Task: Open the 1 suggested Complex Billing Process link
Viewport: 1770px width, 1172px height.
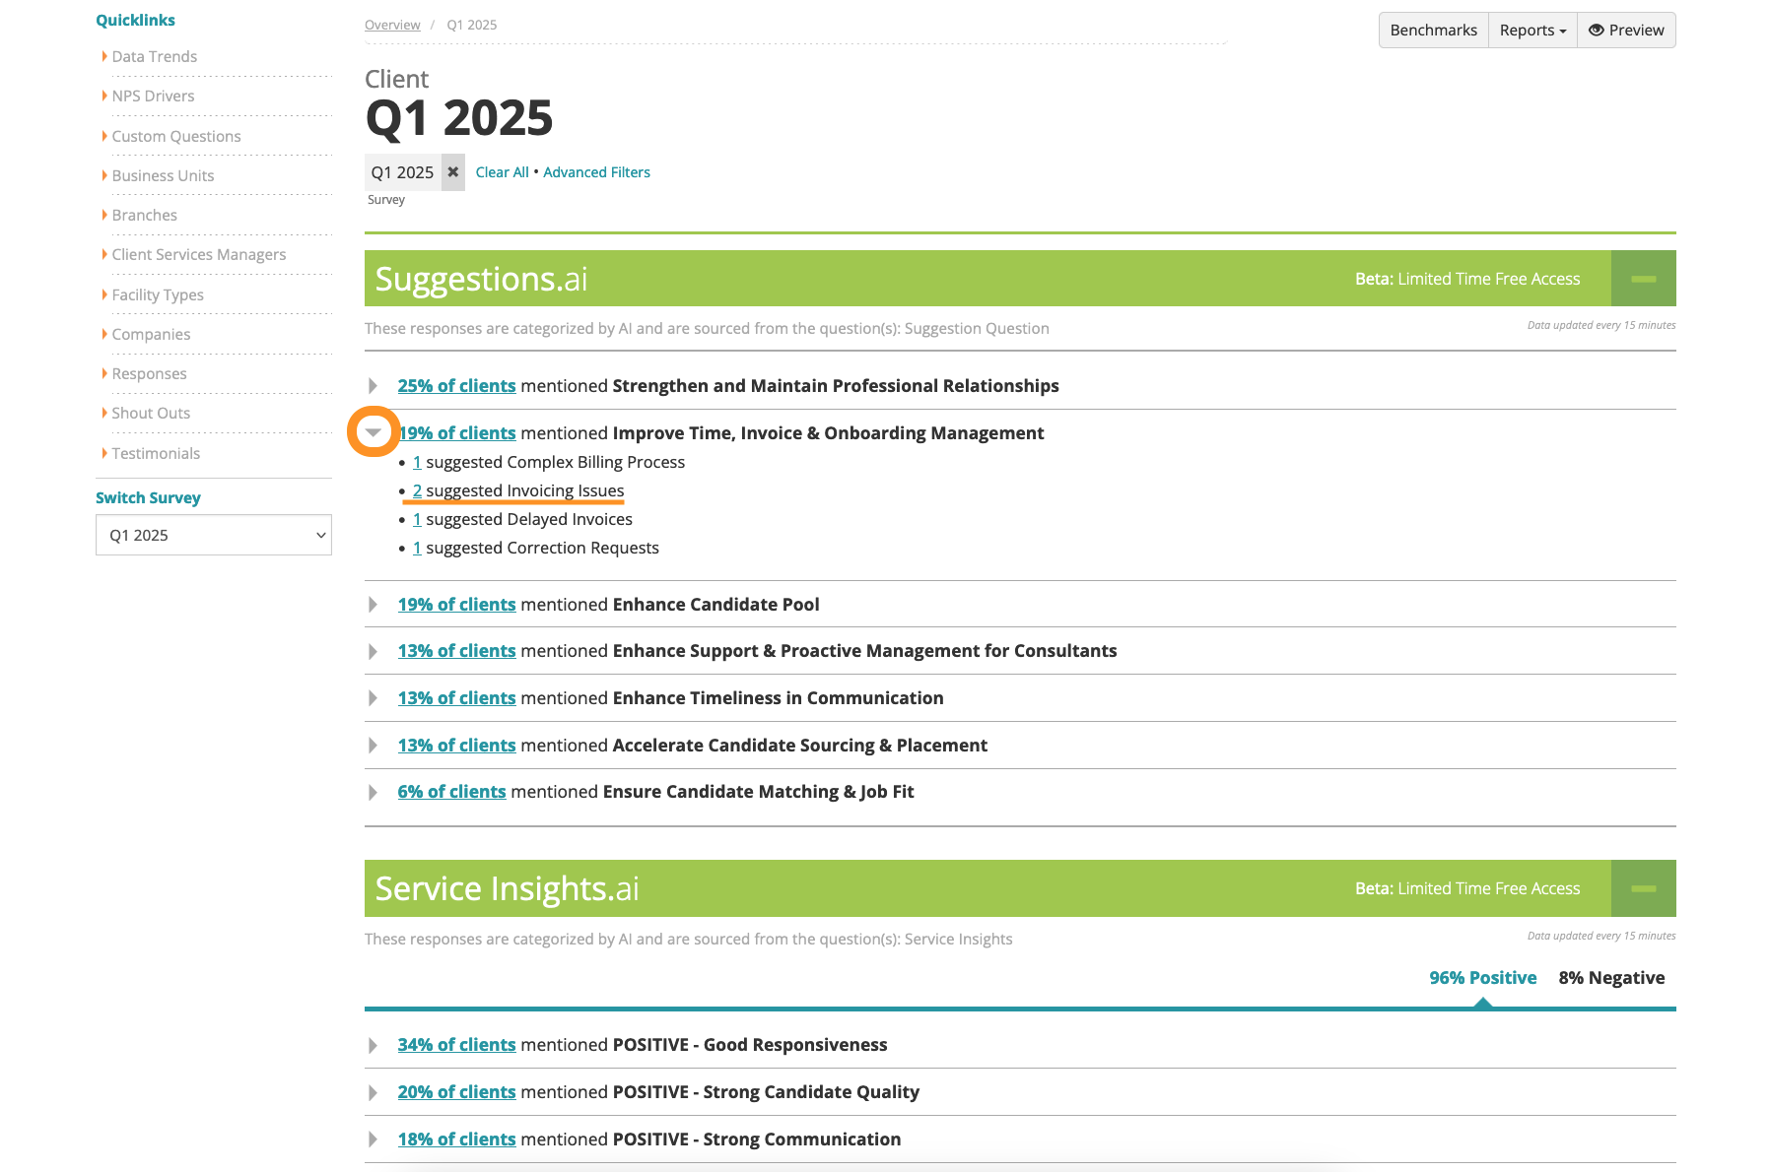Action: click(417, 462)
